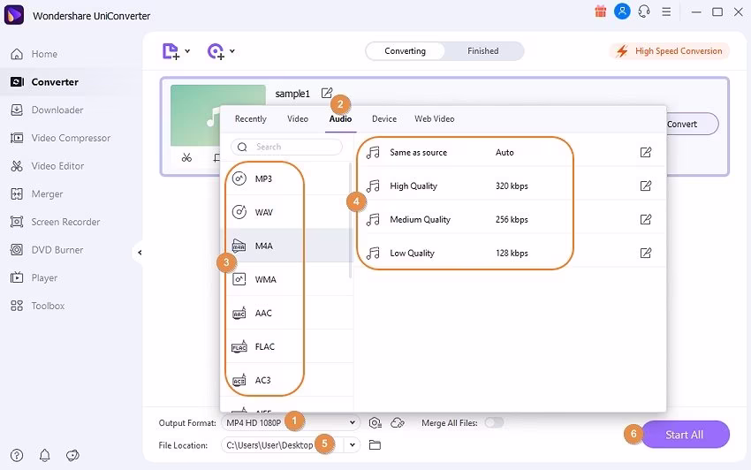Open Video Compressor in the sidebar
Screen dimensions: 751x470
click(71, 138)
